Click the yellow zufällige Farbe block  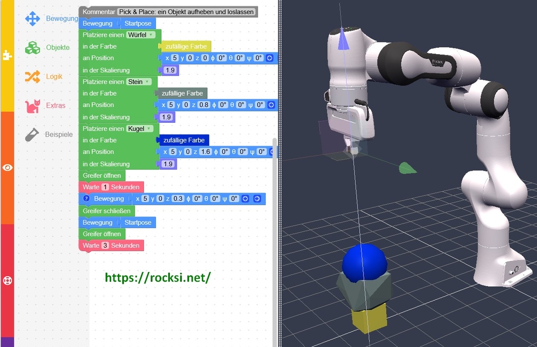186,46
